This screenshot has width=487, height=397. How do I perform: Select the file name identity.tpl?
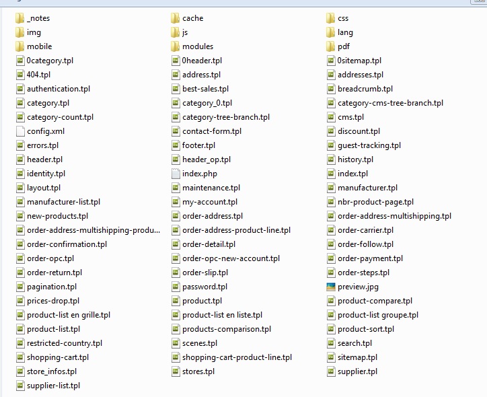tap(46, 174)
